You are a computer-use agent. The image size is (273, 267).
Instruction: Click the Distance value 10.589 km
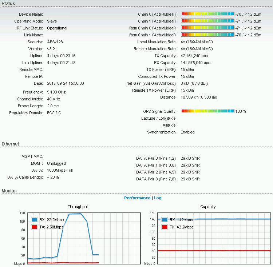pos(199,97)
